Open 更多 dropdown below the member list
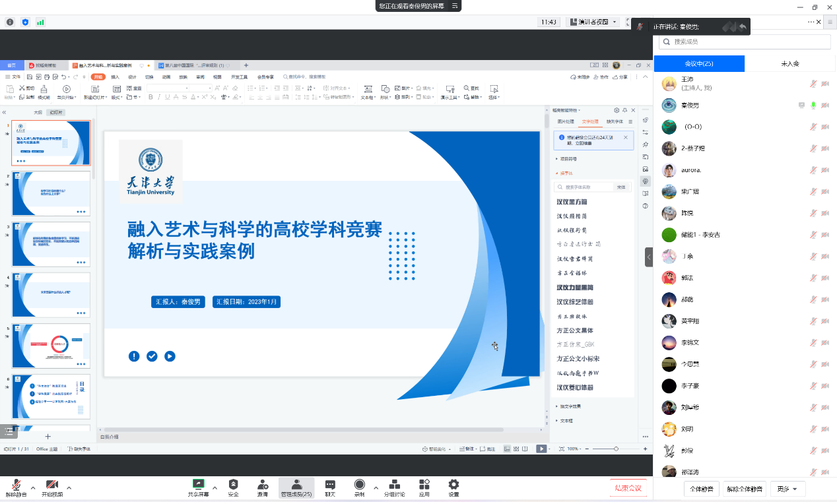This screenshot has height=502, width=837. [790, 489]
